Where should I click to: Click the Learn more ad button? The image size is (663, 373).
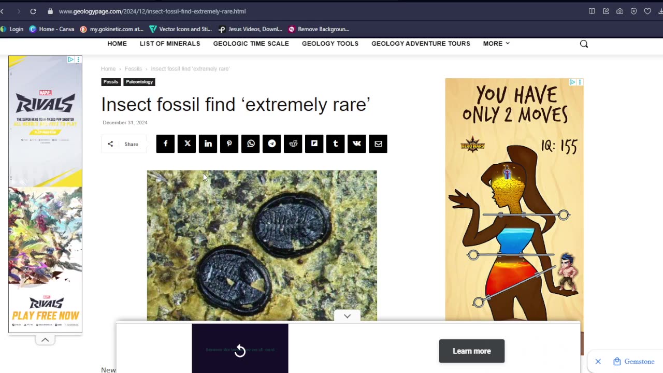tap(472, 351)
